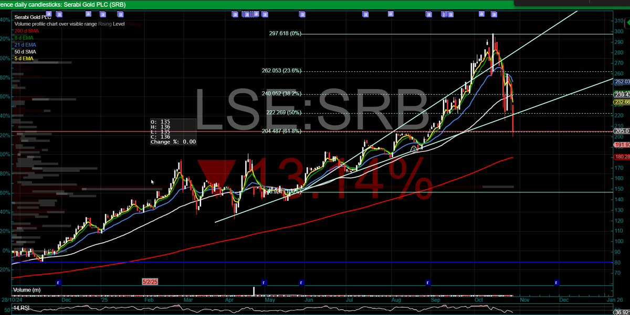Click the 252.03 price tag on right axis
The height and width of the screenshot is (315, 630).
tap(622, 82)
